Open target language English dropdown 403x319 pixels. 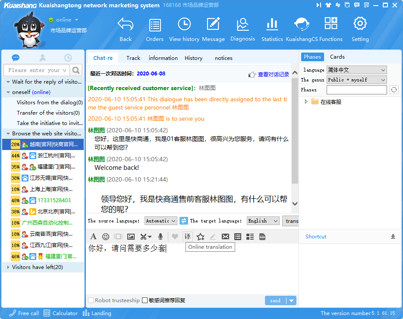[263, 221]
